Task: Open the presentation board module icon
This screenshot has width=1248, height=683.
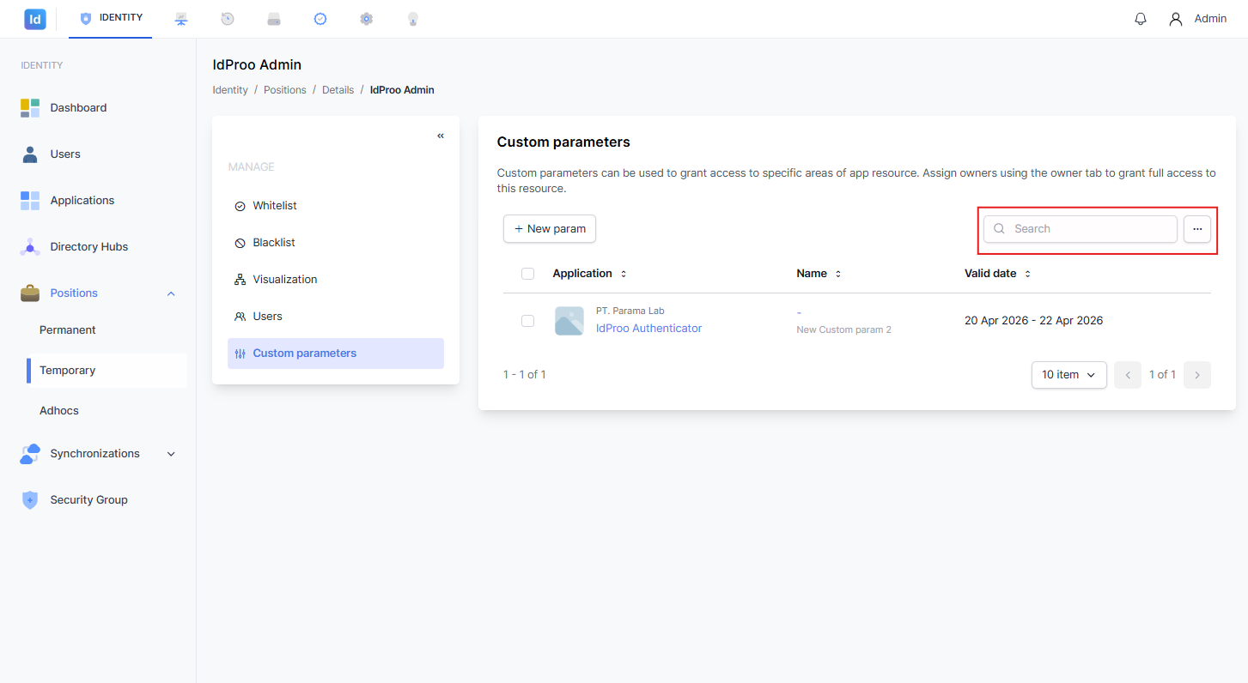Action: point(181,19)
